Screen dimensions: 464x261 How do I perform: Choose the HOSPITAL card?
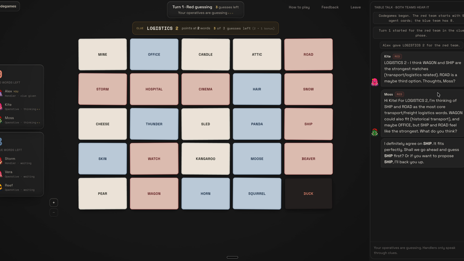point(154,89)
